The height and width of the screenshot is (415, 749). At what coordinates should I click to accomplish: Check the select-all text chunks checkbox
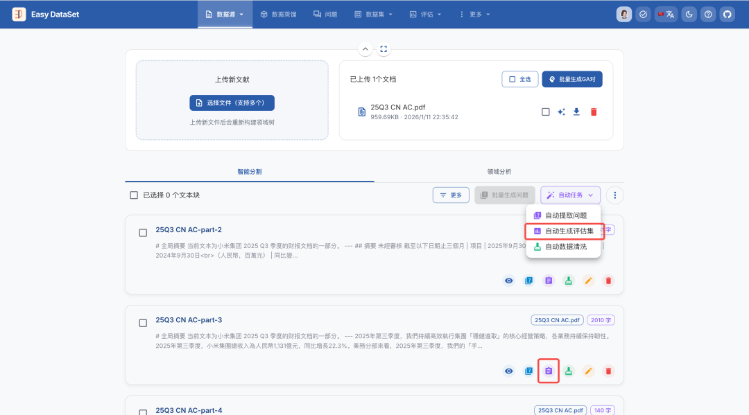[134, 195]
